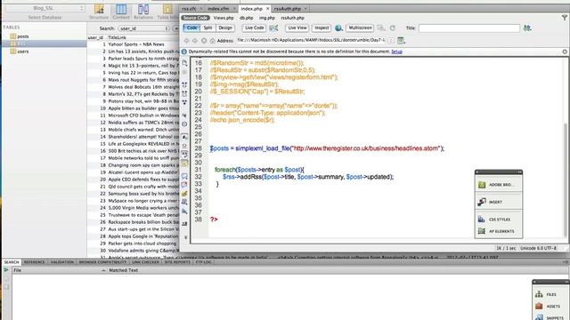Image resolution: width=570 pixels, height=320 pixels.
Task: Open Structure view in Sequel Pro toolbar
Action: pyautogui.click(x=99, y=12)
